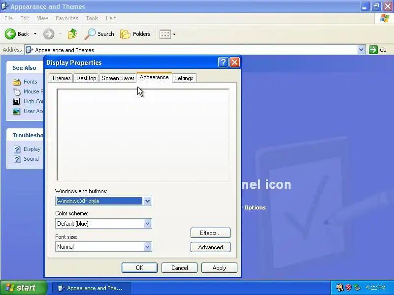
Task: Open the View menu
Action: pos(42,18)
